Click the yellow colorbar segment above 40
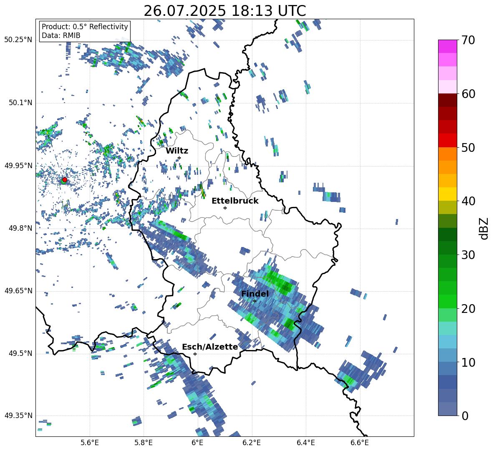Viewport: 494px width, 451px height. (447, 194)
